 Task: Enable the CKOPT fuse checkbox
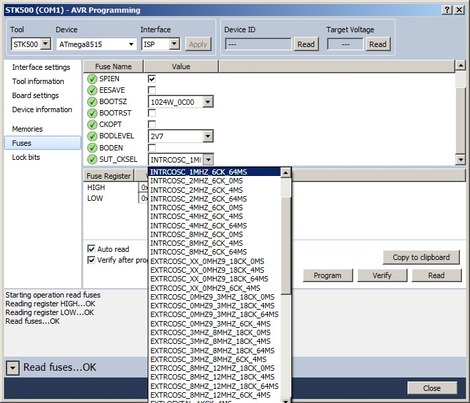[x=152, y=124]
